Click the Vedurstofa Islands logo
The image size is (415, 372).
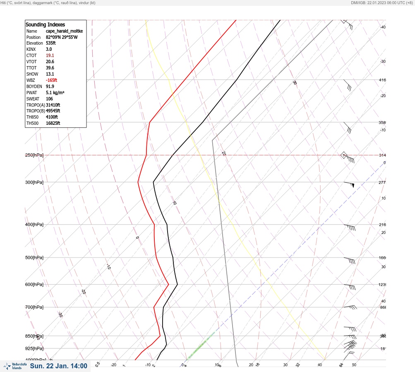tap(15, 366)
